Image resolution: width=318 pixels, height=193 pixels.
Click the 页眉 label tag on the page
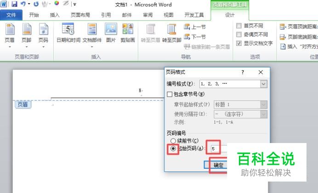click(23, 105)
